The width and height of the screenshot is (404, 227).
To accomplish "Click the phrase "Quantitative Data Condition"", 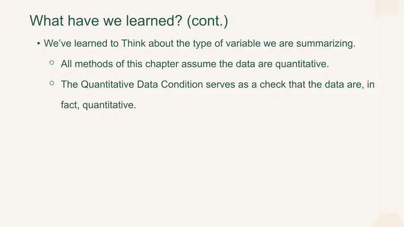I will point(142,84).
